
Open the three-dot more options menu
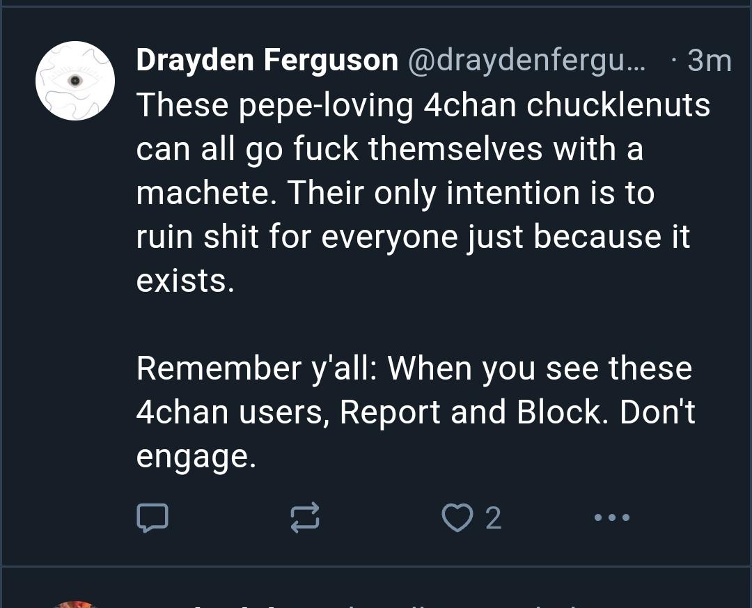click(x=612, y=517)
